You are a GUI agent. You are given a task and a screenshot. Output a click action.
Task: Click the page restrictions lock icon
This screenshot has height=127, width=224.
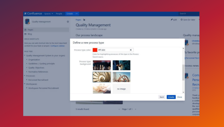pos(84,20)
